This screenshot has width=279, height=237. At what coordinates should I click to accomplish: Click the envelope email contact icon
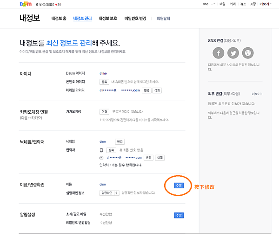coord(101,158)
